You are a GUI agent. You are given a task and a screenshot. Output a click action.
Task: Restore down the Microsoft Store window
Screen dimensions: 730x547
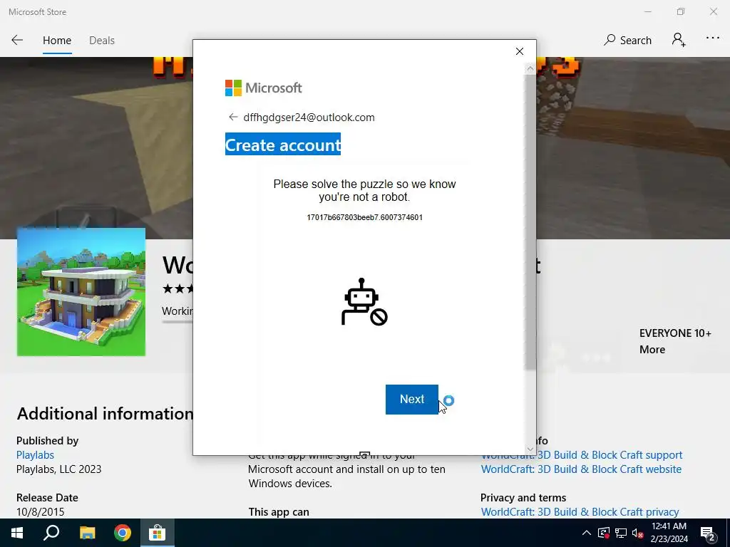click(x=681, y=11)
